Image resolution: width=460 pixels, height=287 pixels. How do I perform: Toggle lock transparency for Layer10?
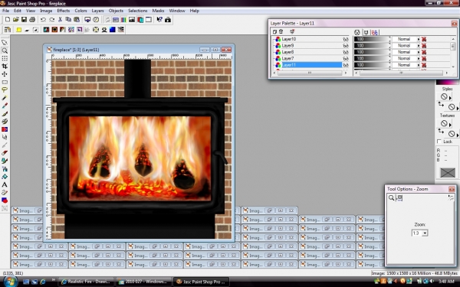424,39
